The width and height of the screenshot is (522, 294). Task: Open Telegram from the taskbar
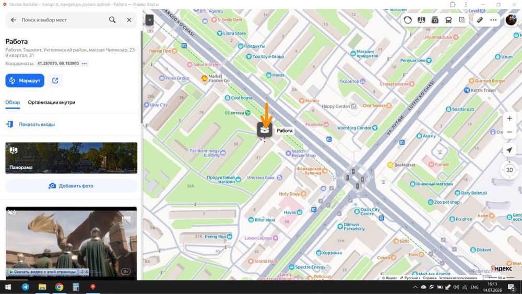pos(25,287)
